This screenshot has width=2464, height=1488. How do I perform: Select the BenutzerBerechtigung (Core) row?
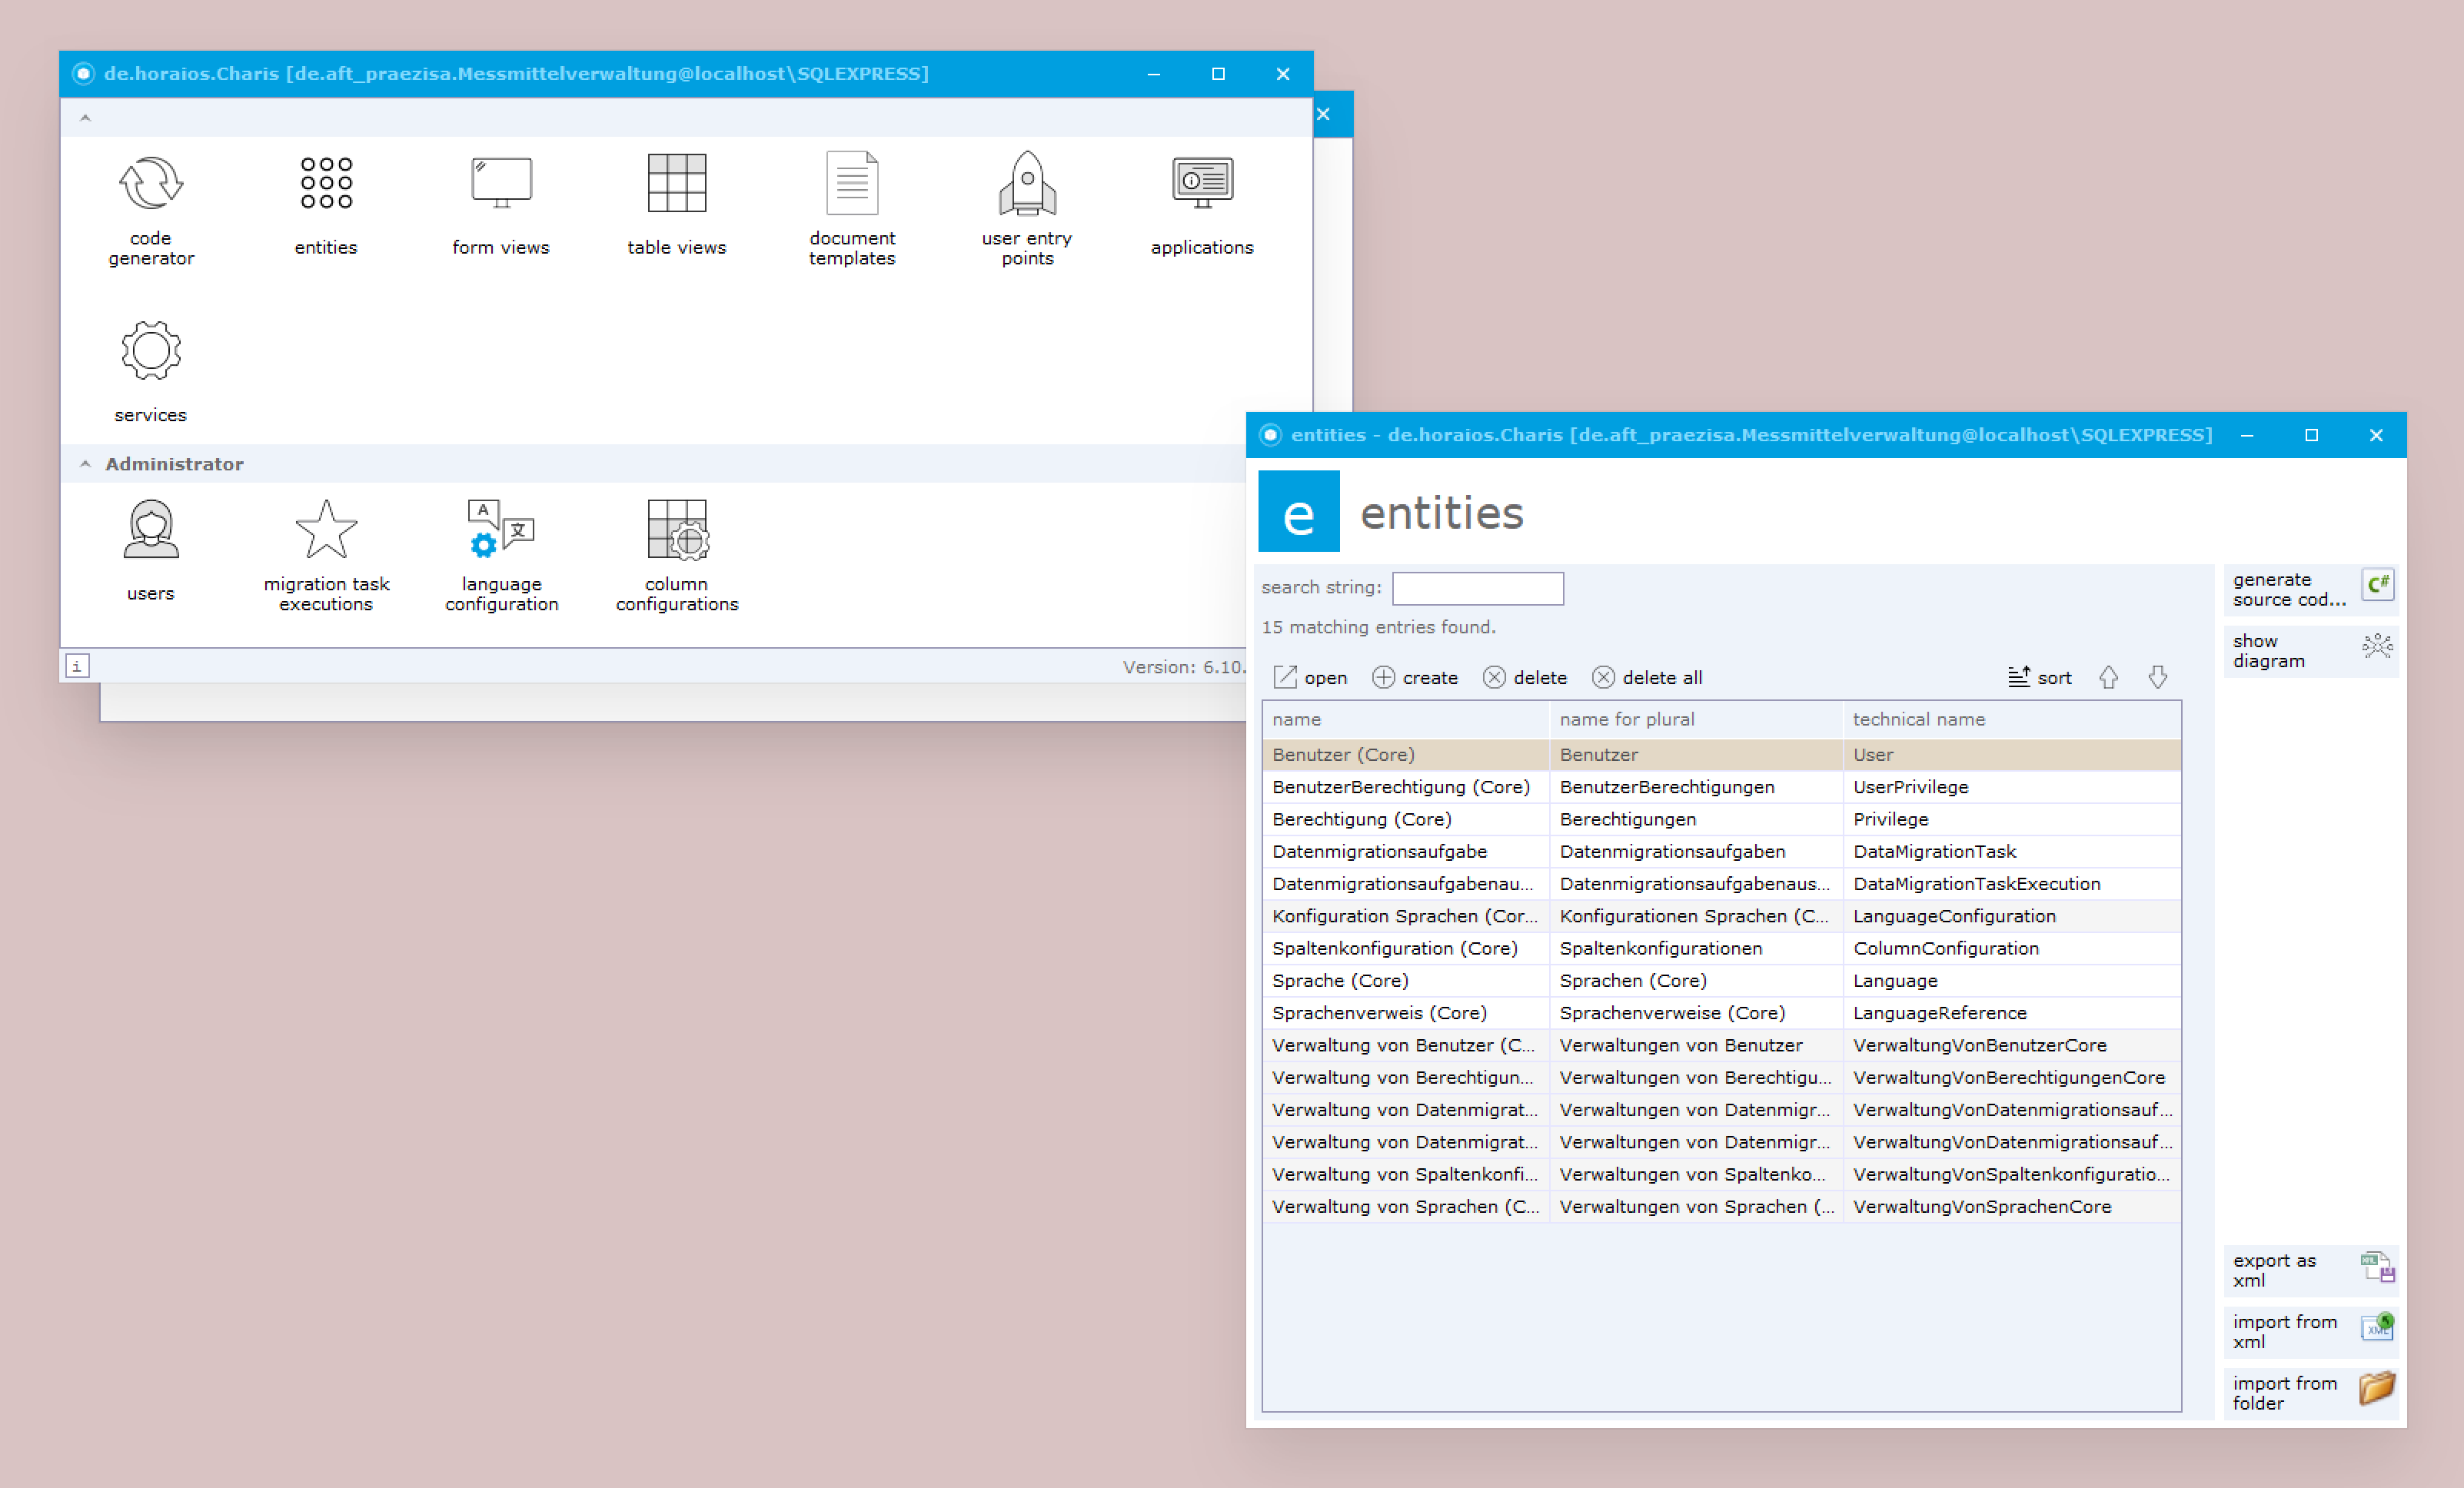(x=1721, y=787)
